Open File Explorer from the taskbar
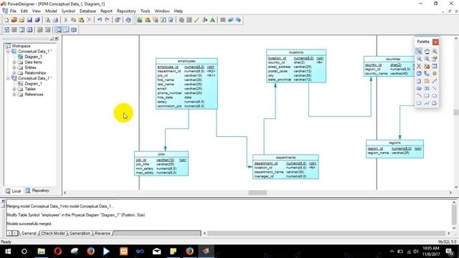Viewport: 459px width, 258px height. pyautogui.click(x=41, y=252)
